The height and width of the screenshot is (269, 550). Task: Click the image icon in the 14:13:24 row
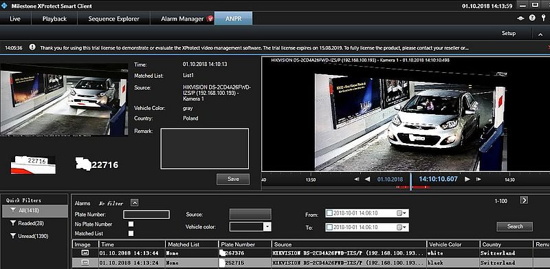pos(85,262)
